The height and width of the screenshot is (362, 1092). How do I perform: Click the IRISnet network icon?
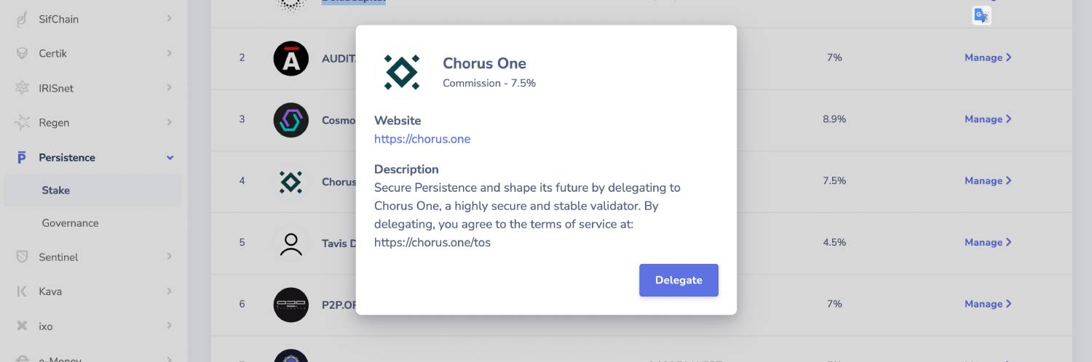click(22, 88)
